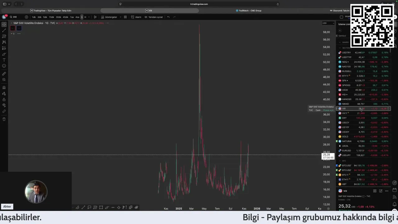Select the 15dk timeframe

[52, 17]
